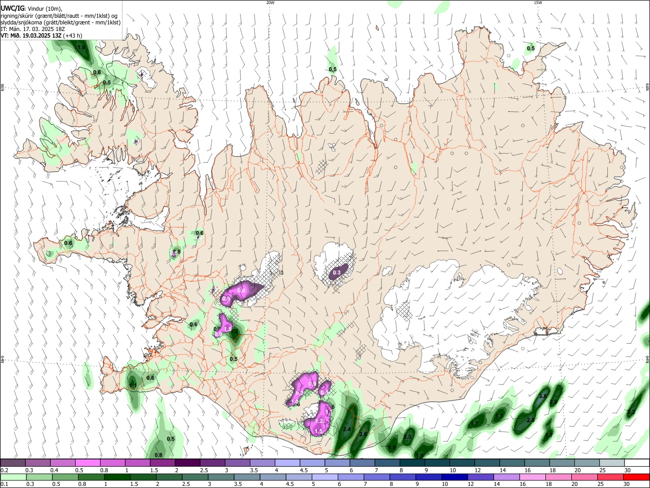Select the dark navy blue 10 swatch in lower legend
This screenshot has height=488, width=650.
coord(454,477)
